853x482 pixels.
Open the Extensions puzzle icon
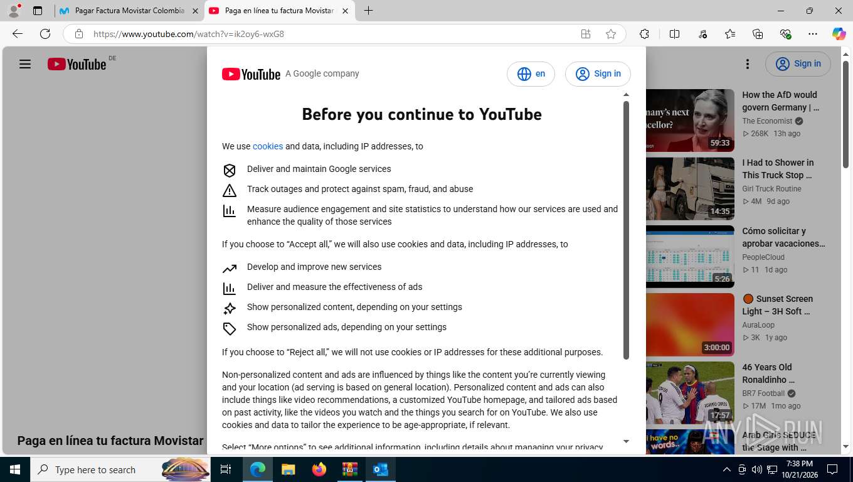[644, 34]
